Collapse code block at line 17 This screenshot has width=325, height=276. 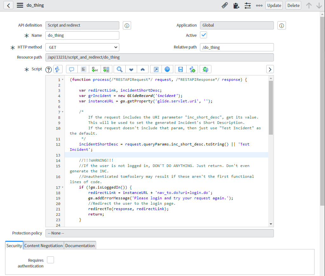click(63, 188)
